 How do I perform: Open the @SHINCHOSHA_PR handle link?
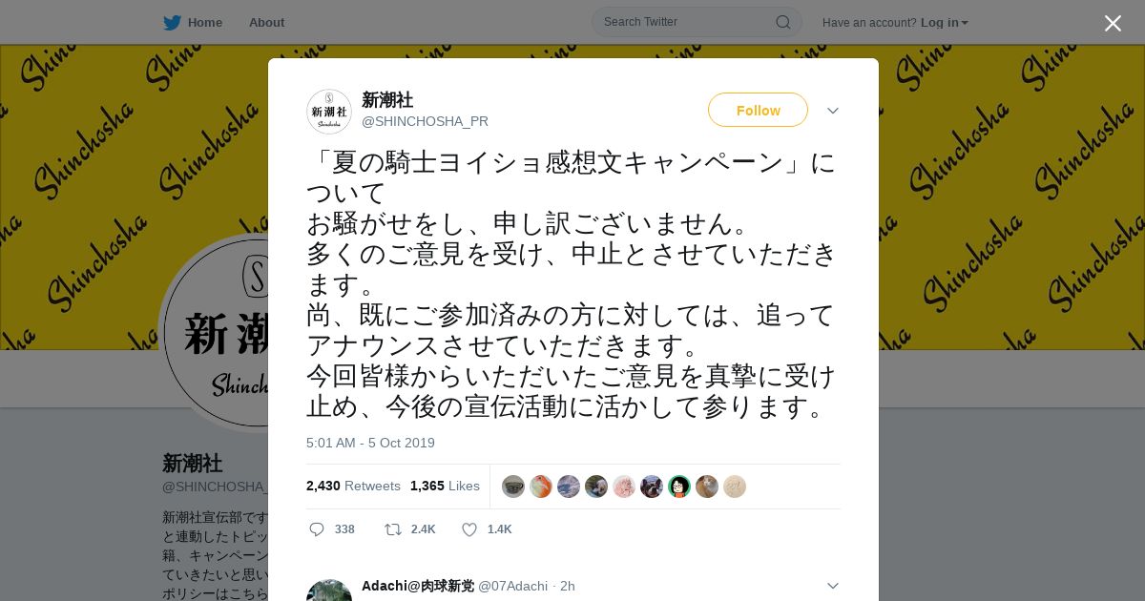pyautogui.click(x=425, y=121)
